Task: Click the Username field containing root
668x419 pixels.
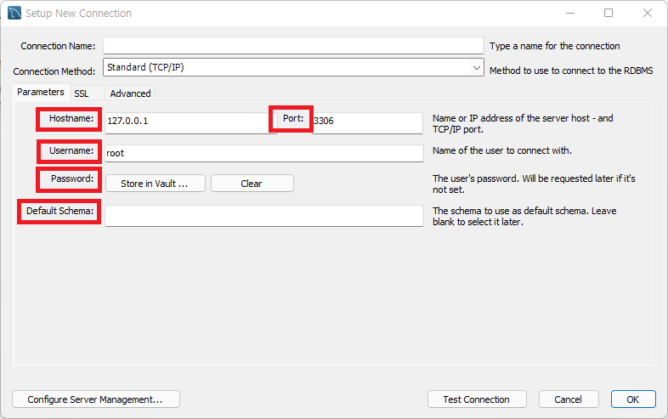Action: tap(264, 154)
